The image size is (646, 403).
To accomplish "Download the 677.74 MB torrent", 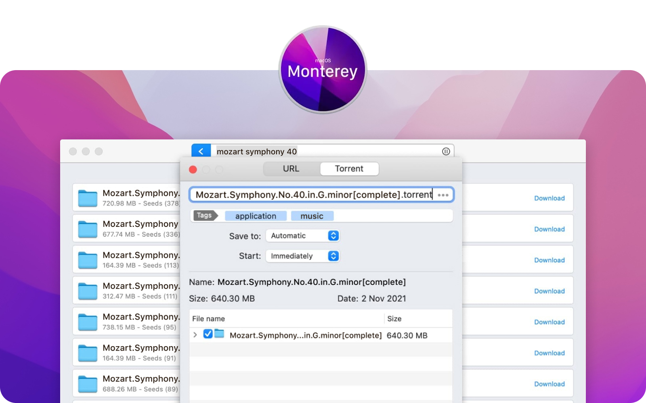I will (550, 229).
